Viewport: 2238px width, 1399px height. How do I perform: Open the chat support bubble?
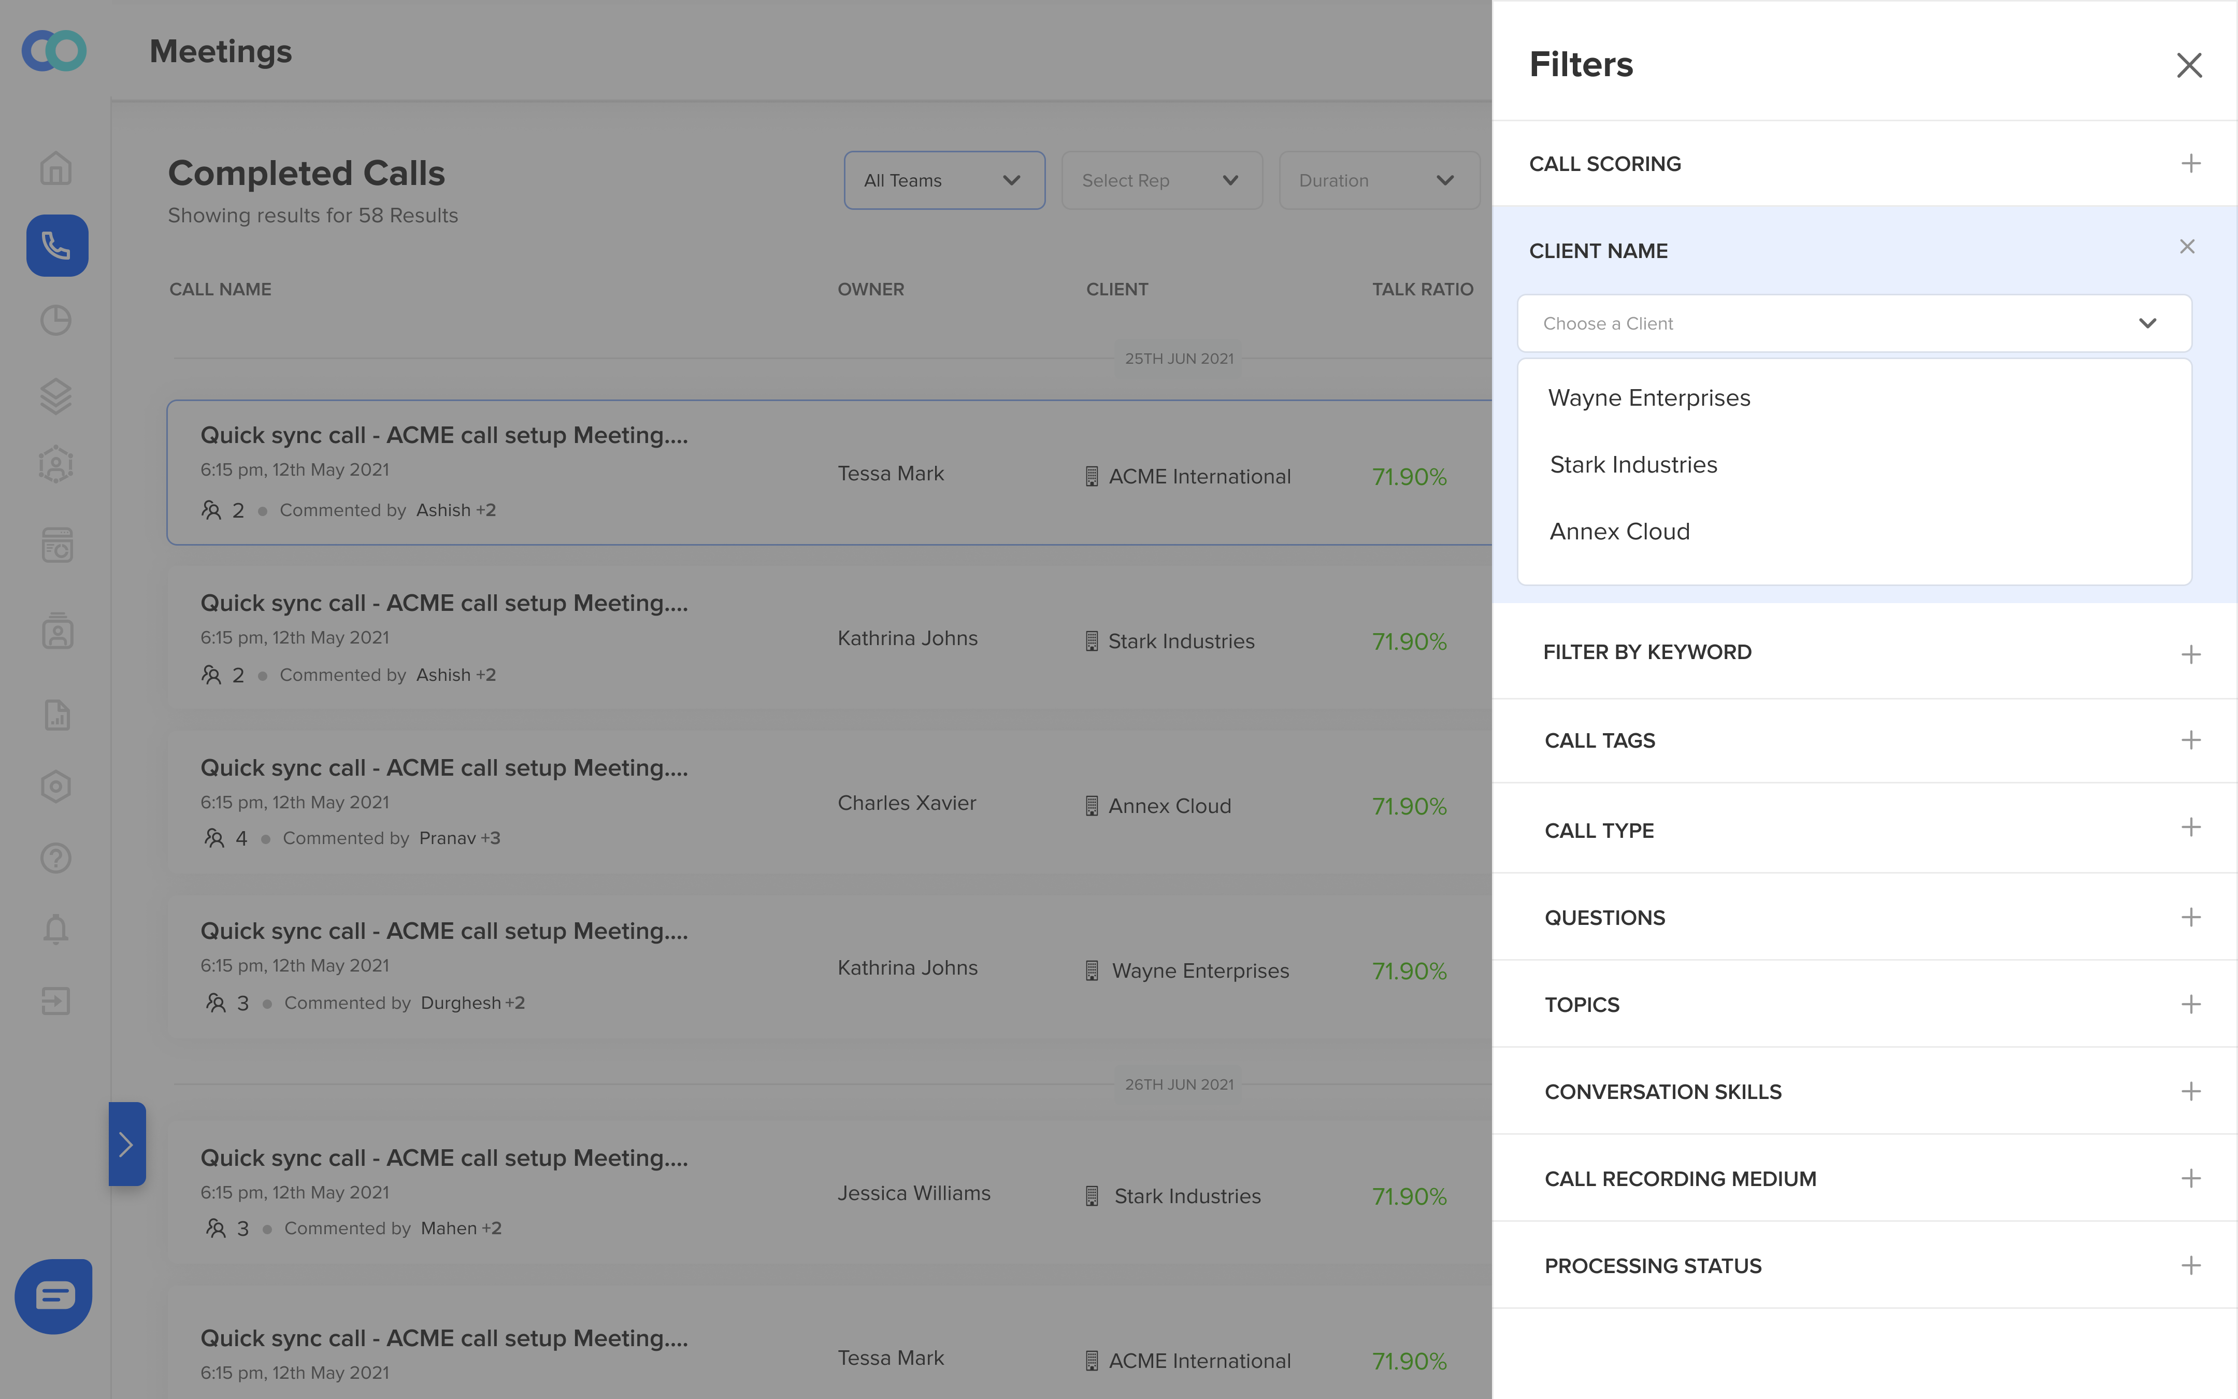[x=54, y=1295]
